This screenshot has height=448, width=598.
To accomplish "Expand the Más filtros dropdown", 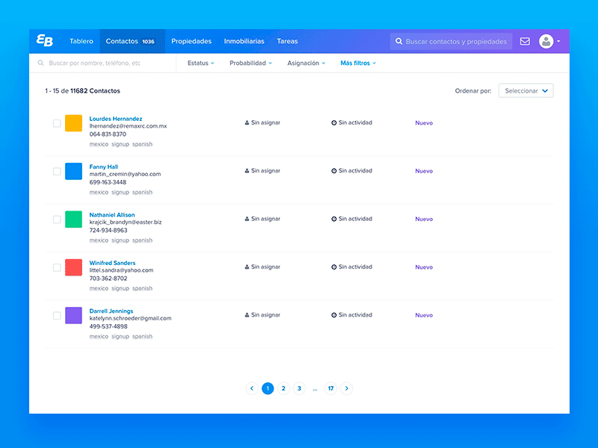I will point(357,63).
